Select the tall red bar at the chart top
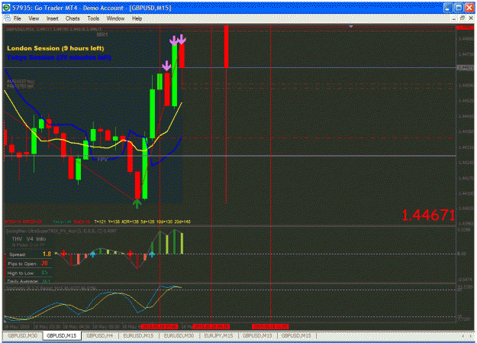Viewport: 477px width, 343px height. pyautogui.click(x=226, y=47)
